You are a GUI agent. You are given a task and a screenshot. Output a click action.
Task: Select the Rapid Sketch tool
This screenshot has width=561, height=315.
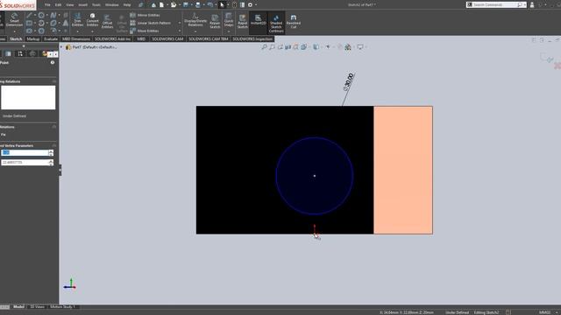pyautogui.click(x=242, y=21)
